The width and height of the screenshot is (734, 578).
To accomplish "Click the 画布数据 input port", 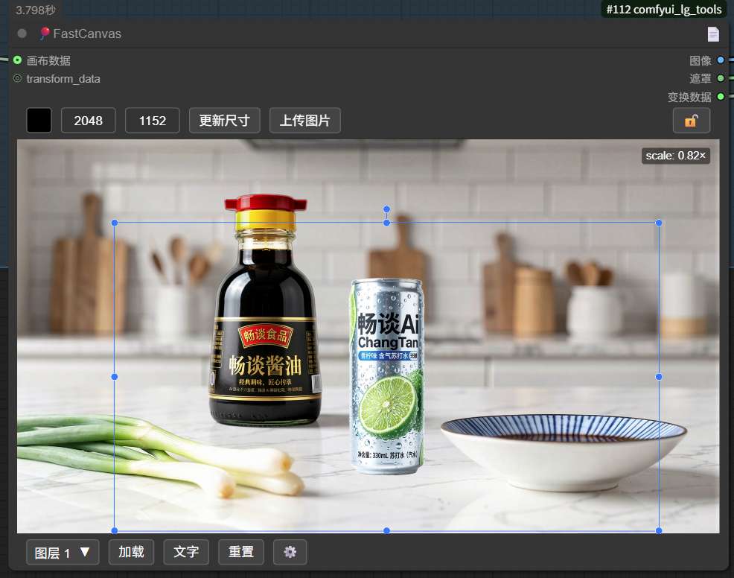I will [17, 60].
